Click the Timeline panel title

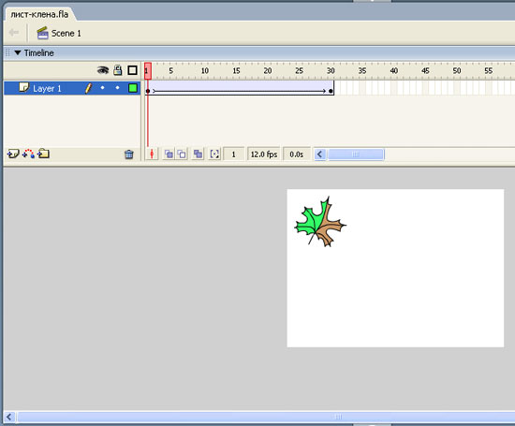tap(38, 52)
